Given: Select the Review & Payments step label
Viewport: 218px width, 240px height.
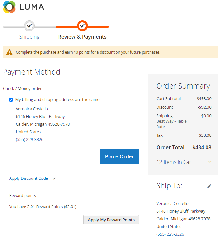Looking at the screenshot, I should coord(82,37).
